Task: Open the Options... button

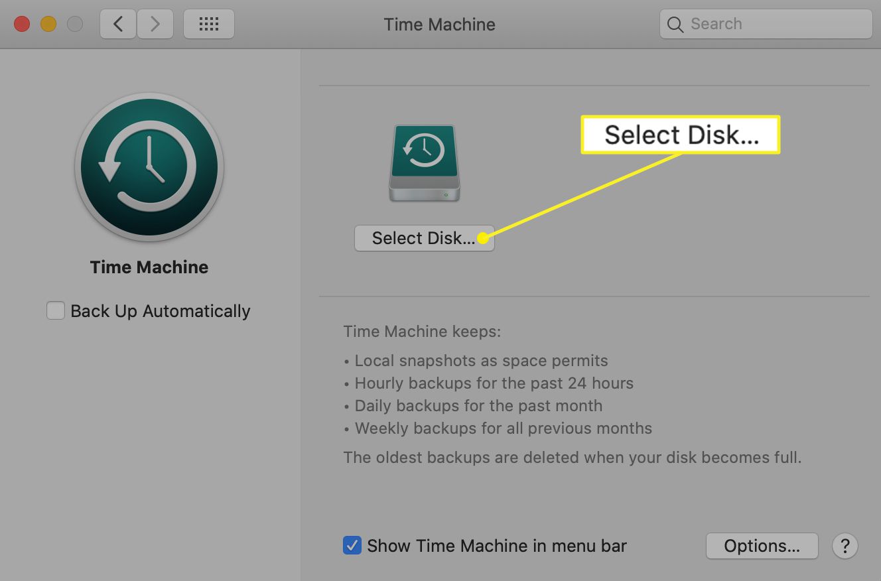Action: [x=762, y=546]
